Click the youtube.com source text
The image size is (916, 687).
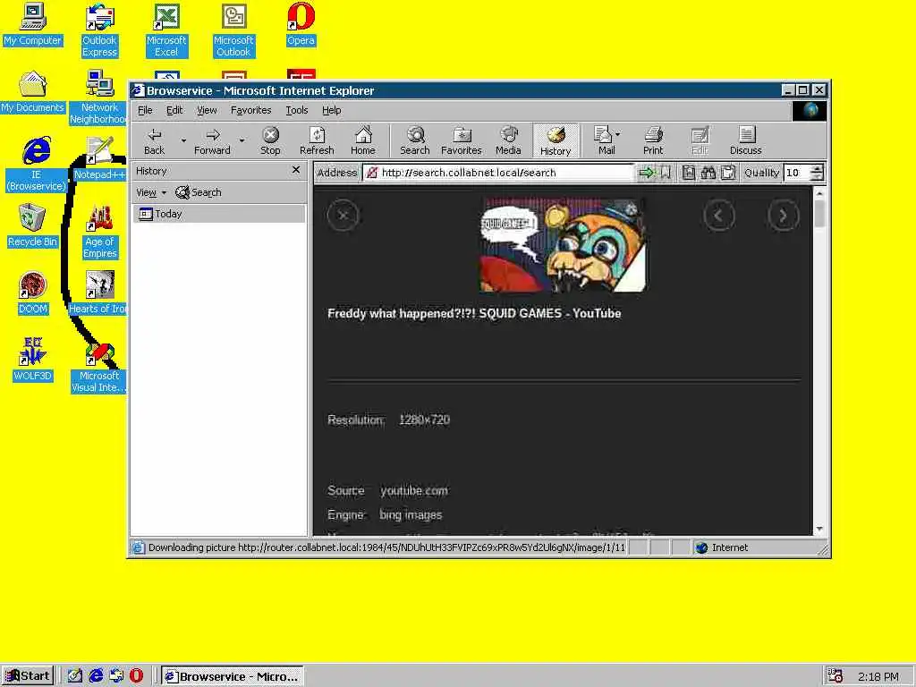(x=413, y=491)
